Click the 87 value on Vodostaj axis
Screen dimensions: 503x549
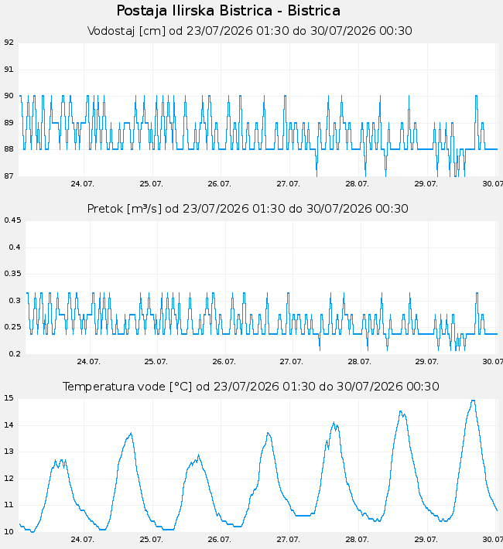[9, 176]
